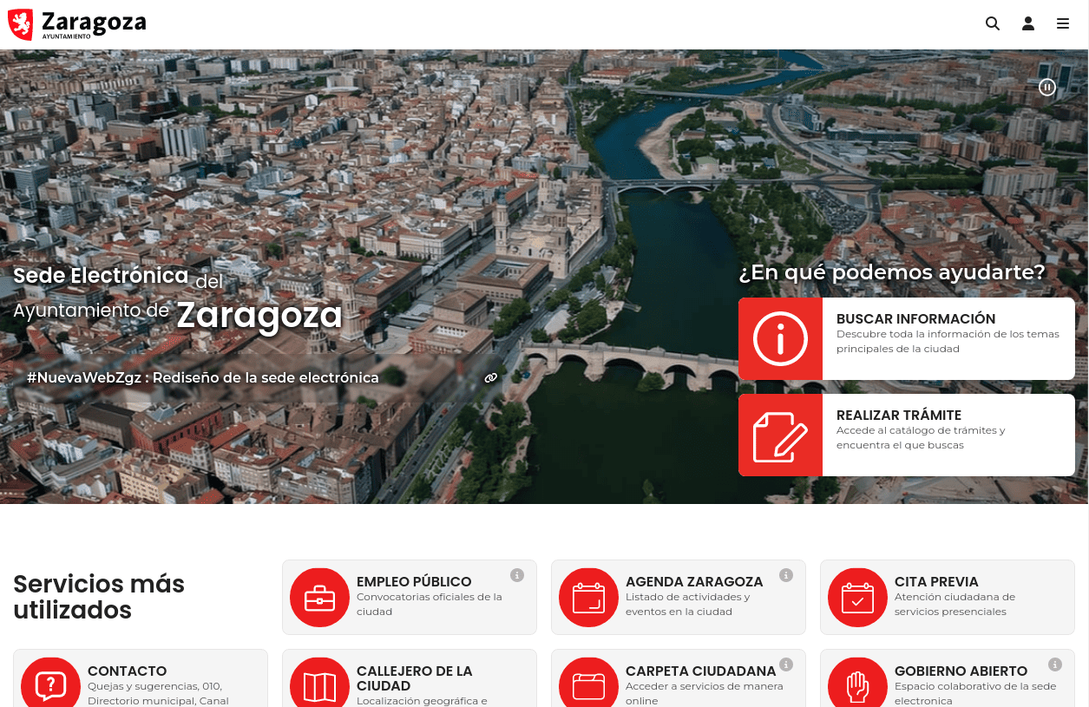Click the Realizar Trámite pencil icon
1089x707 pixels.
click(780, 435)
